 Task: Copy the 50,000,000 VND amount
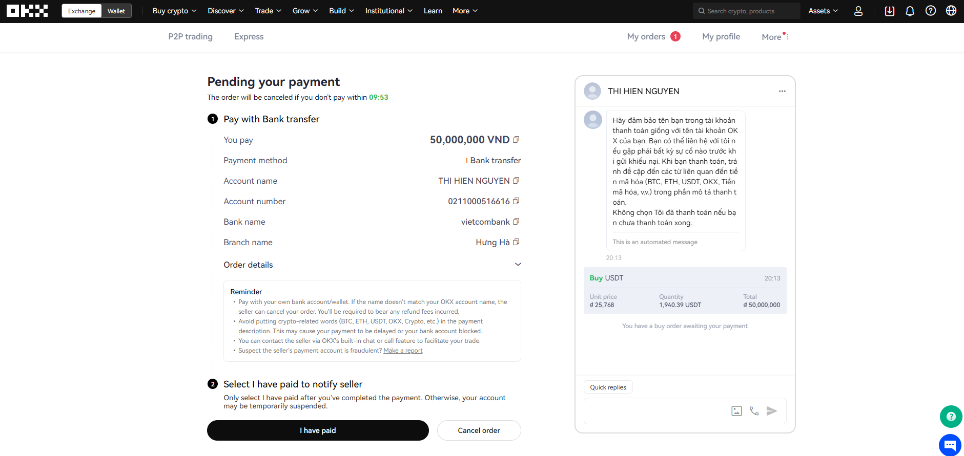tap(516, 140)
